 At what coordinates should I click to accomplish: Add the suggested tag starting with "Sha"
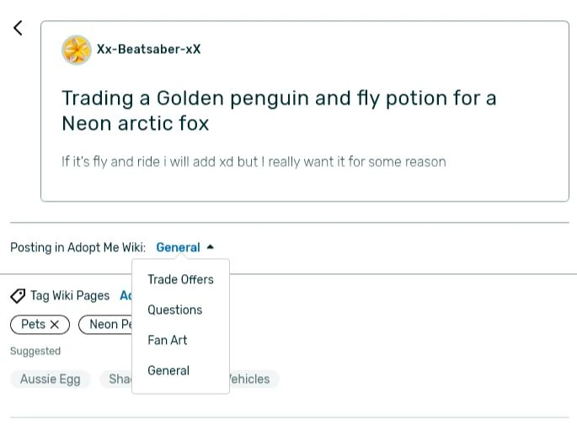(118, 380)
